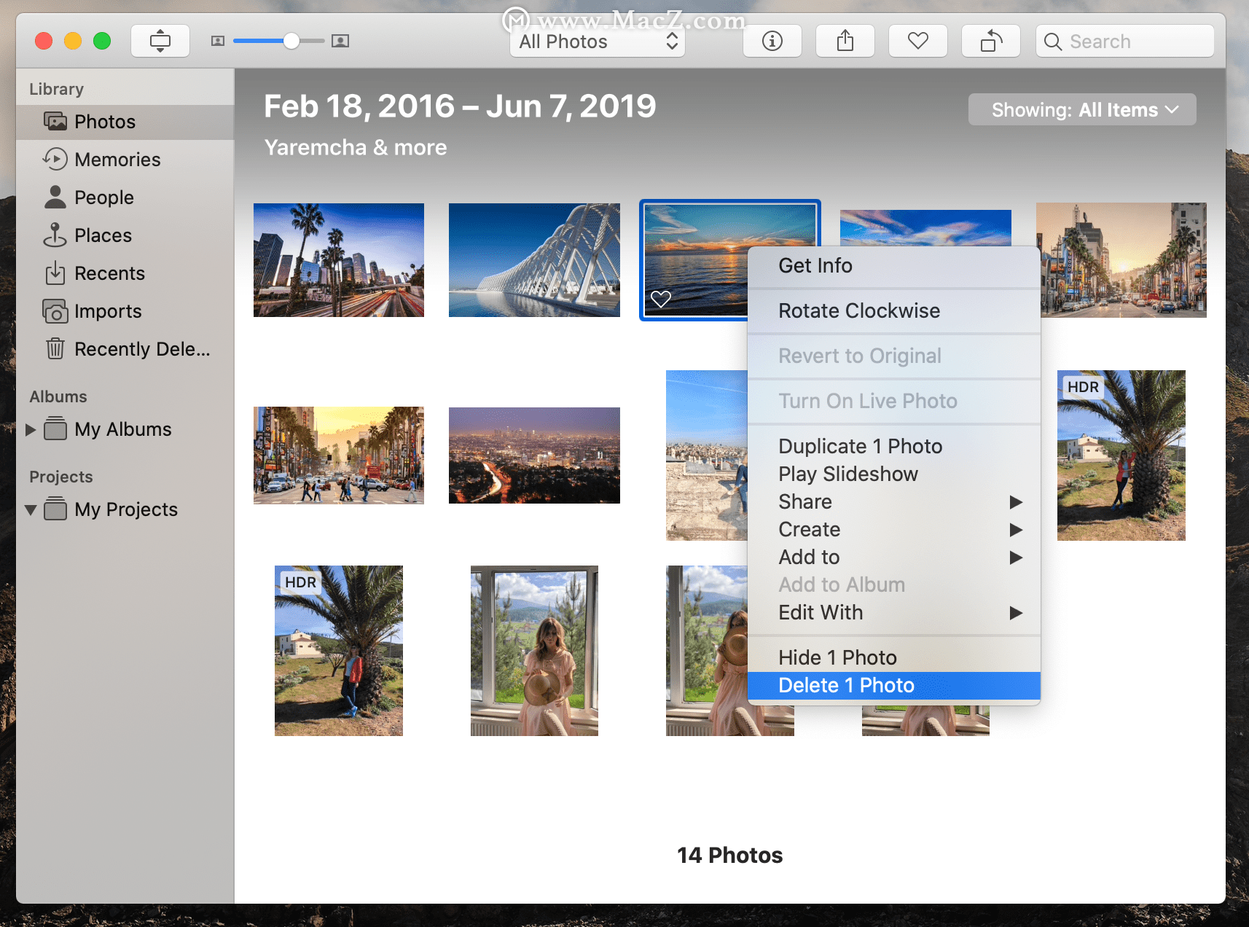The image size is (1249, 927).
Task: Open Recents in the sidebar
Action: click(125, 273)
